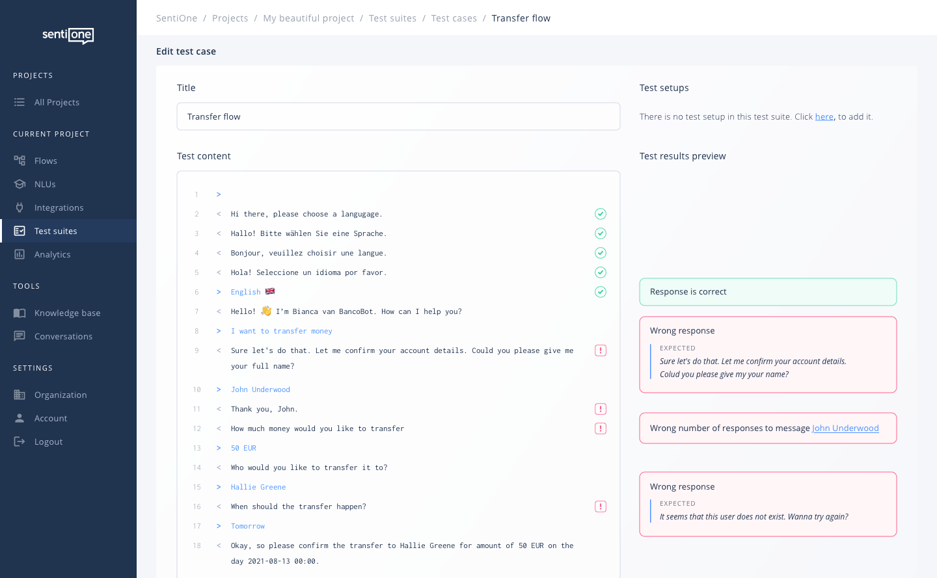
Task: Open John Underwood link in error card
Action: coord(845,428)
